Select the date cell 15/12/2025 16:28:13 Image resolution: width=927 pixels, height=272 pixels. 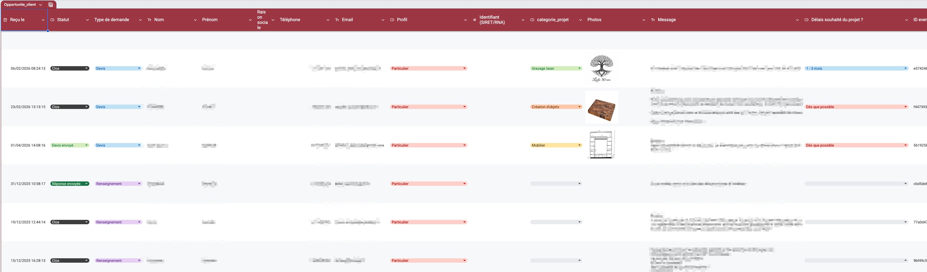click(x=28, y=260)
